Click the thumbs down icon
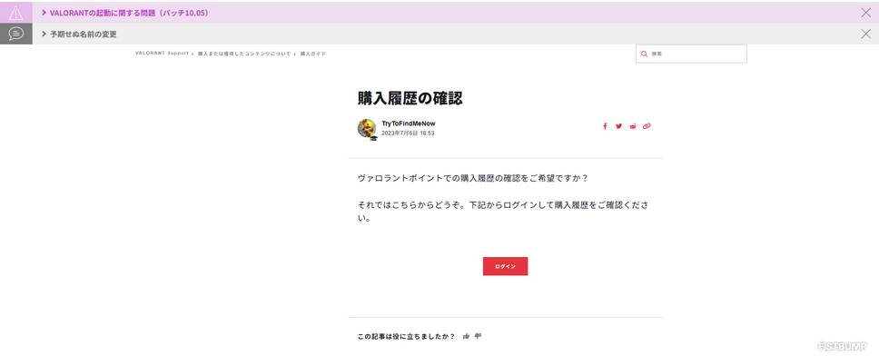The width and height of the screenshot is (879, 356). coord(479,336)
